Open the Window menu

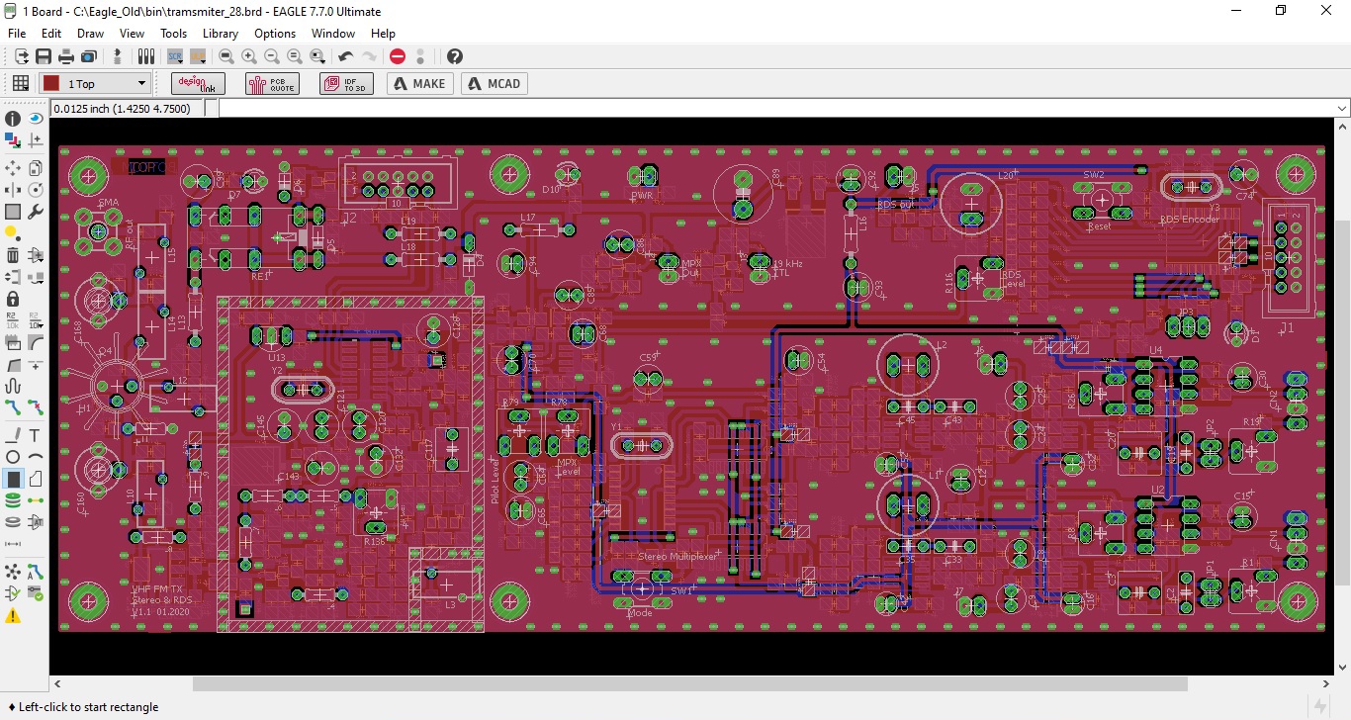333,34
